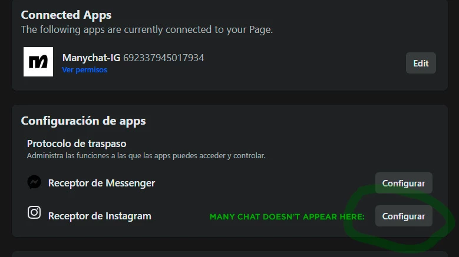
Task: Click the Manychat-IG app logo icon
Action: coord(38,62)
